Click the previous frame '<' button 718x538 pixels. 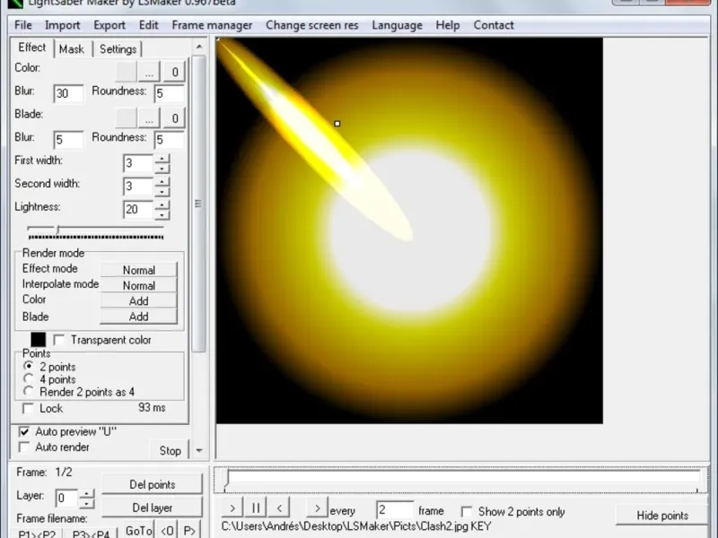click(279, 508)
